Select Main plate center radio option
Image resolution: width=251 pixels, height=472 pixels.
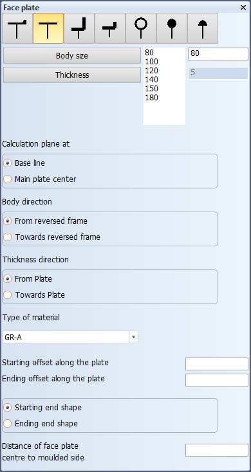(40, 179)
